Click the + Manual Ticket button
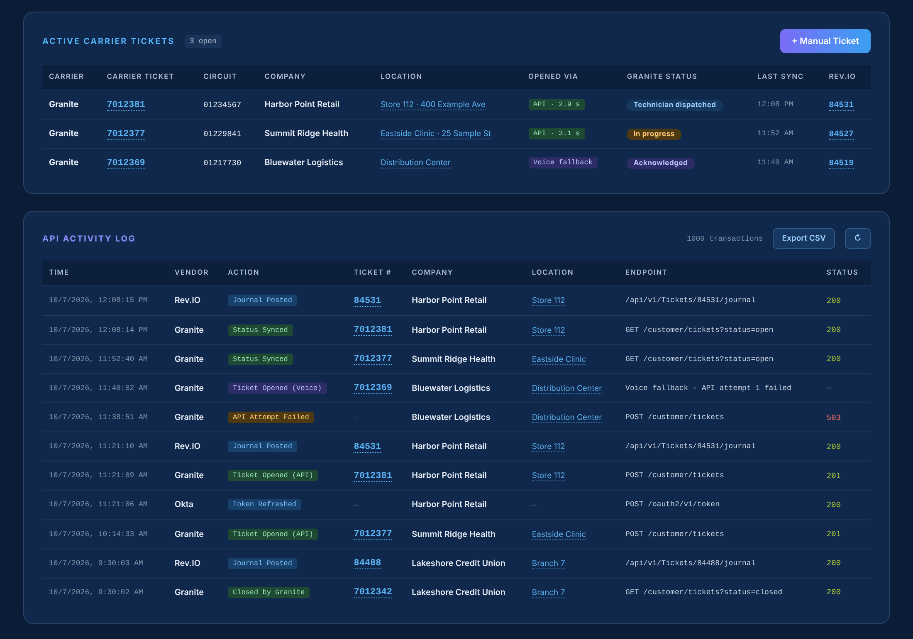 [x=825, y=41]
